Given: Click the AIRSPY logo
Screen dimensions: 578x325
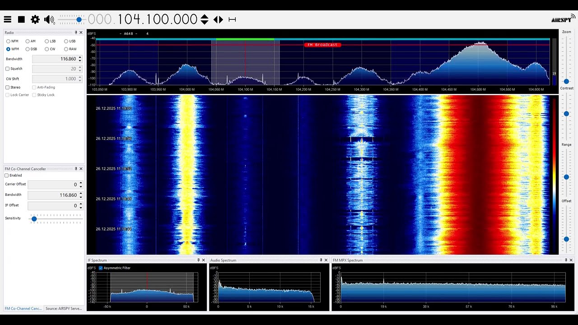Looking at the screenshot, I should click(x=563, y=19).
